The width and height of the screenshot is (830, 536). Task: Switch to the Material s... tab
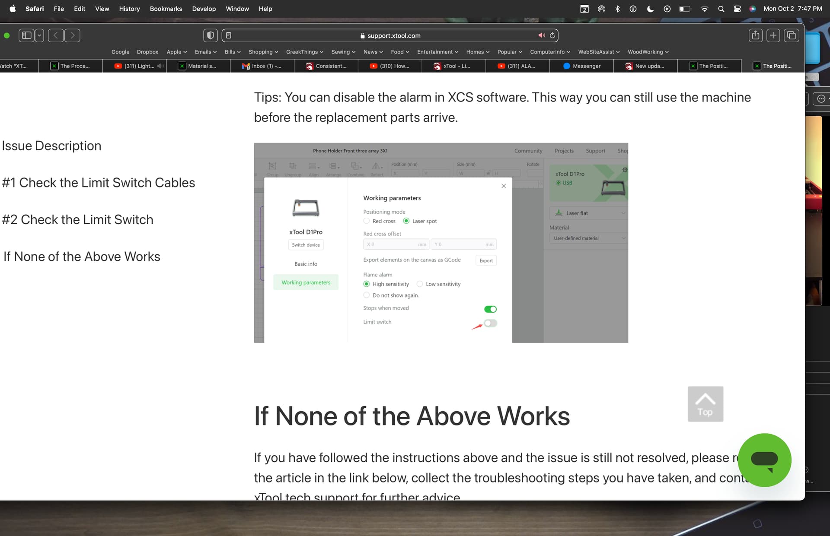(198, 66)
